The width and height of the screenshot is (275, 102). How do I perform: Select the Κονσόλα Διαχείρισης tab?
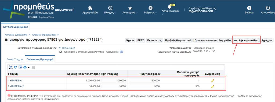[x=16, y=27]
